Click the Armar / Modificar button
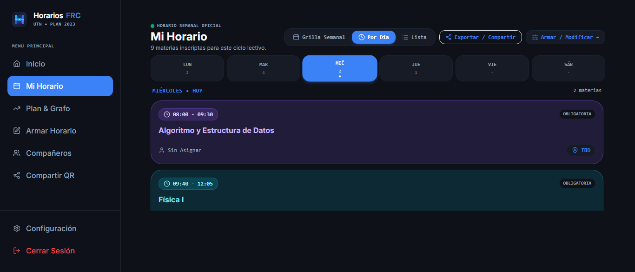Viewport: 635px width, 272px height. 565,37
